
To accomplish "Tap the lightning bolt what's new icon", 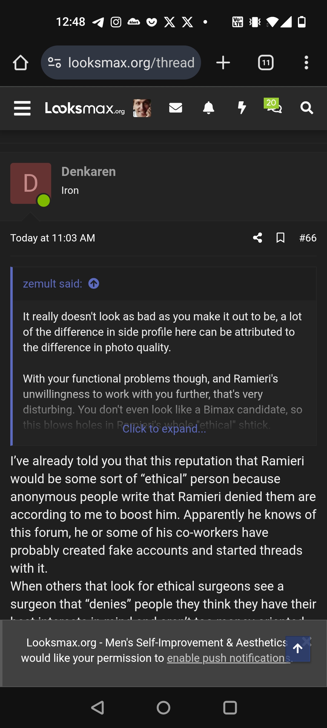I will [x=242, y=108].
